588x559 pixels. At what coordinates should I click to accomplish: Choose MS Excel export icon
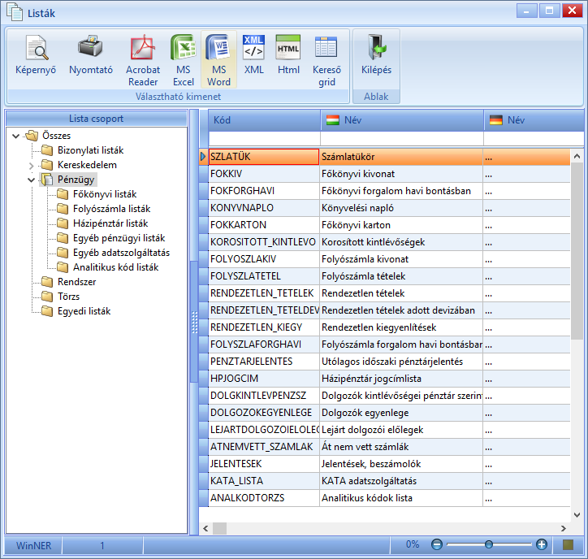tap(184, 60)
